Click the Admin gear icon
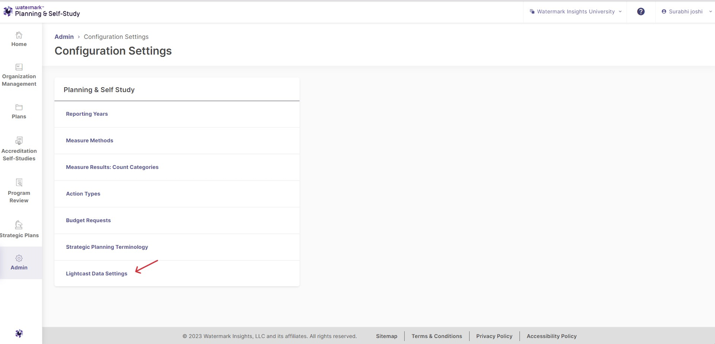The height and width of the screenshot is (344, 715). (x=19, y=258)
